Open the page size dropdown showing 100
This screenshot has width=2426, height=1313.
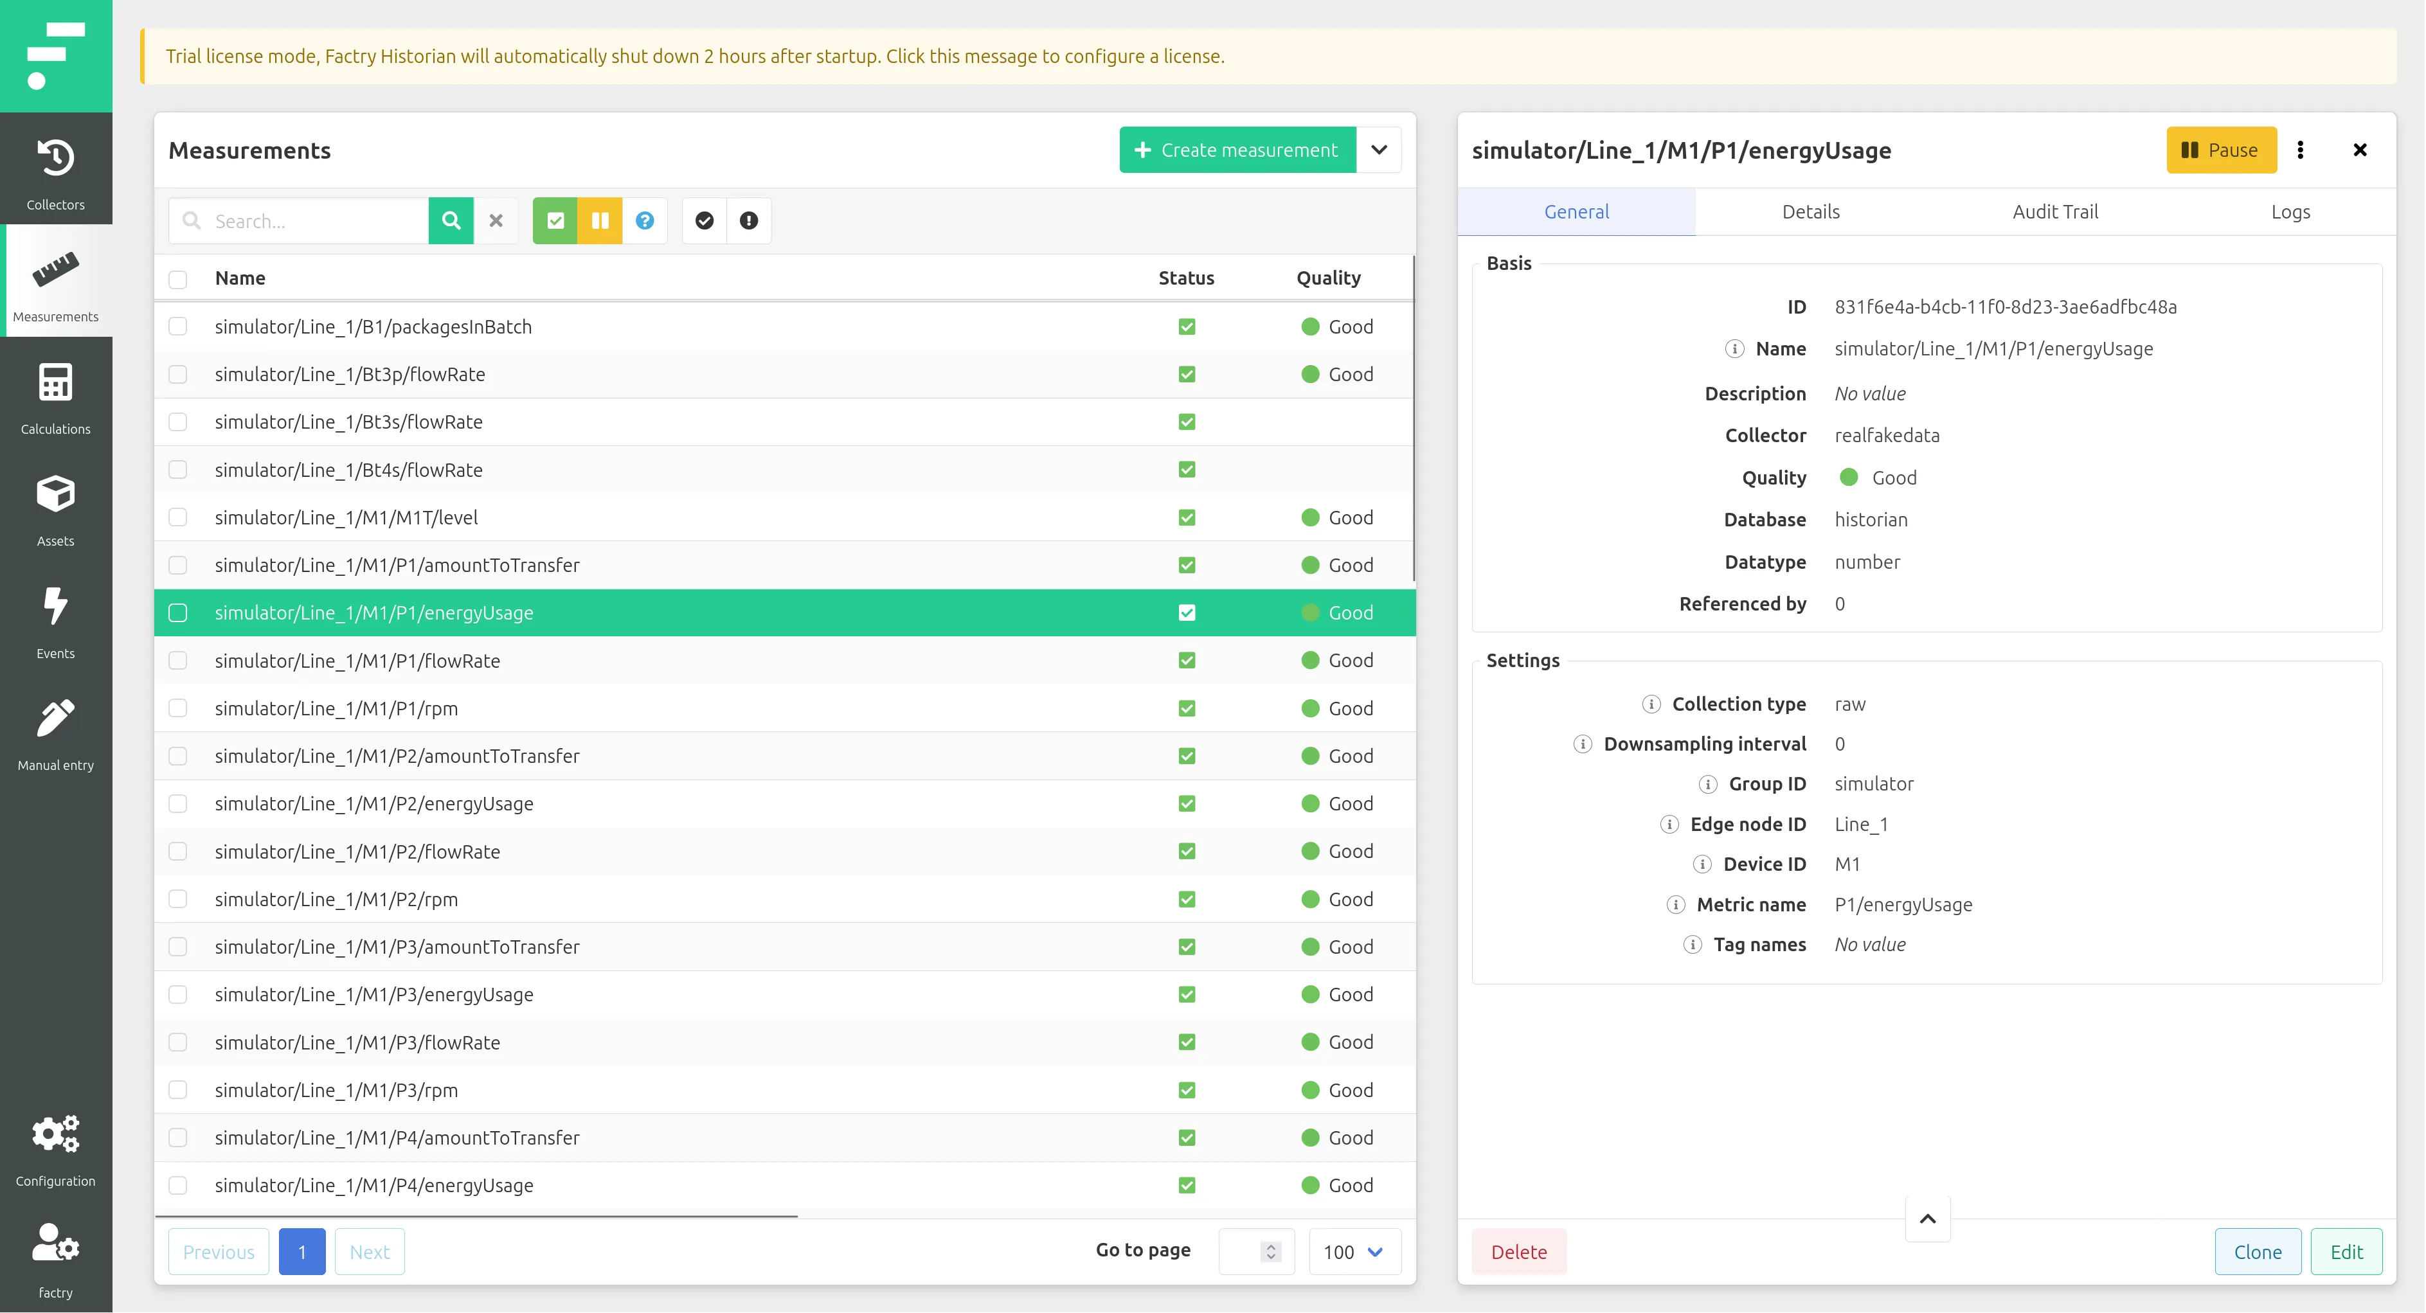[1354, 1252]
